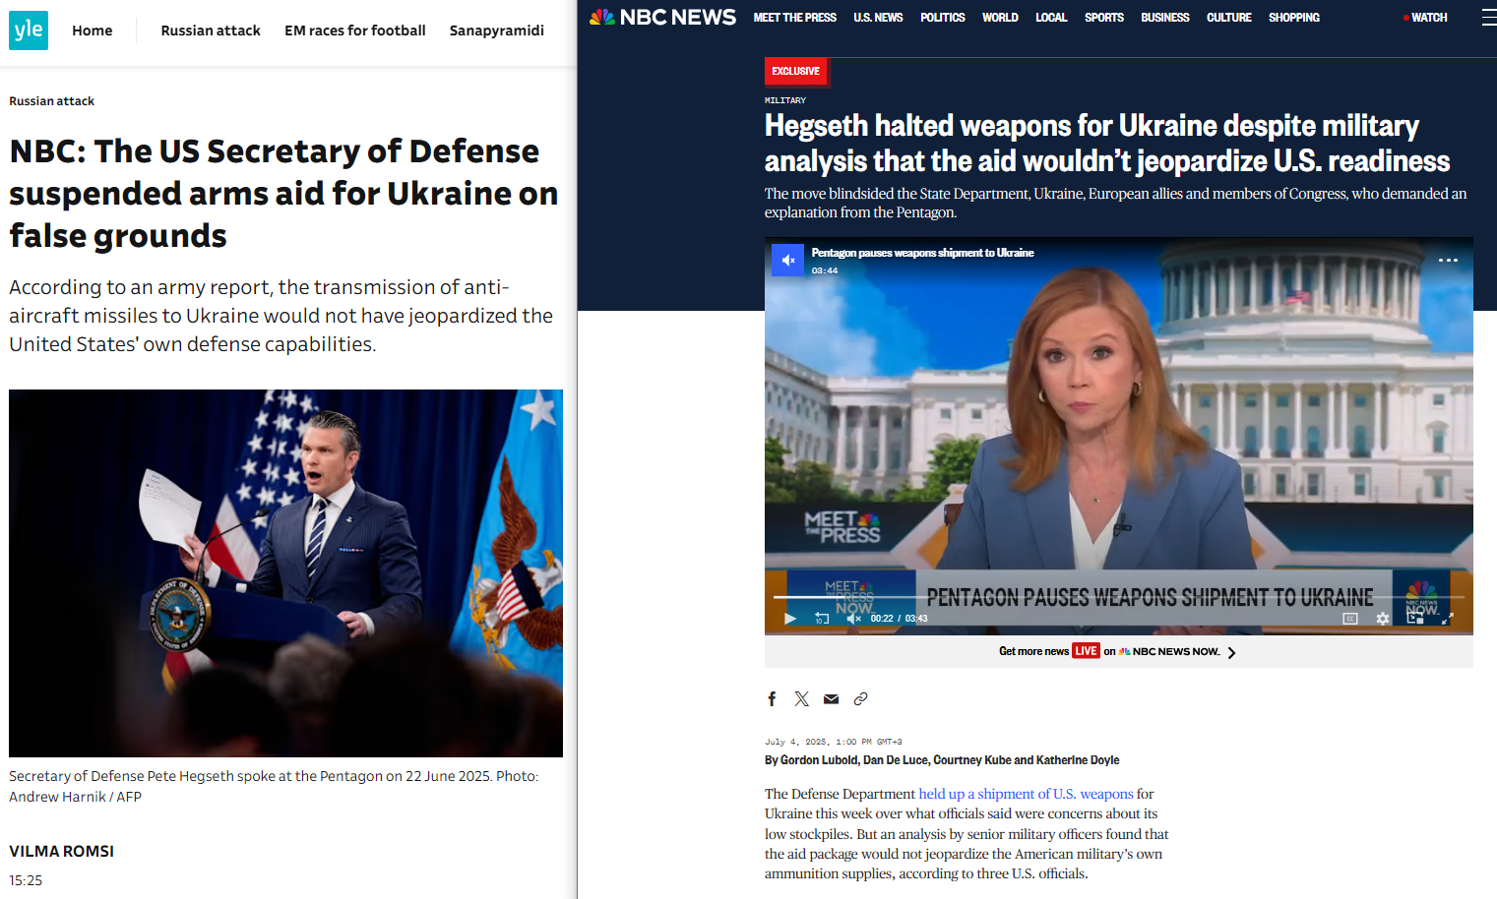Viewport: 1497px width, 899px height.
Task: Click the publication date July 4, 2025
Action: pos(834,742)
